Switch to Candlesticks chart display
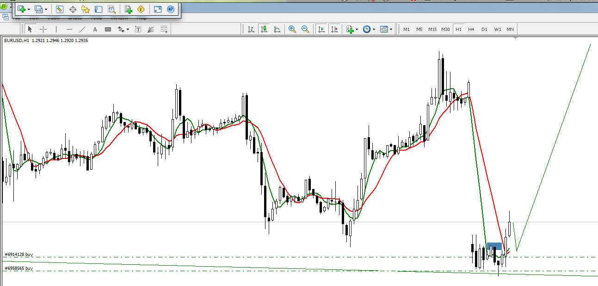Screen dimensions: 598x286 (264, 29)
